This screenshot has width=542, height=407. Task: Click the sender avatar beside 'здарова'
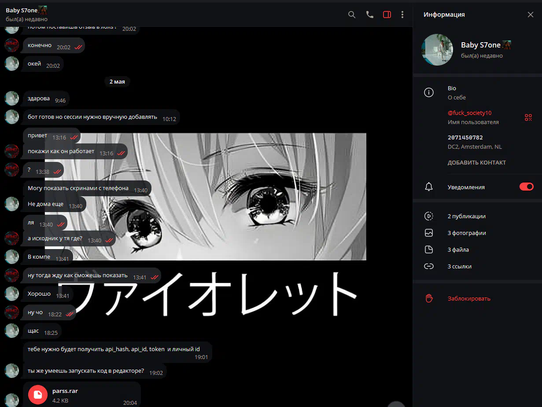pos(12,98)
